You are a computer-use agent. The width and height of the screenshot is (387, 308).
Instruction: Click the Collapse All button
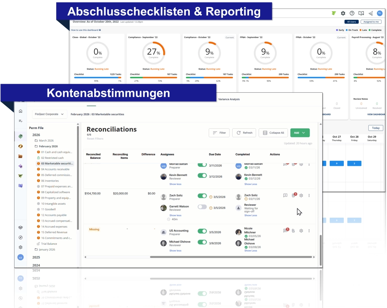pyautogui.click(x=274, y=133)
